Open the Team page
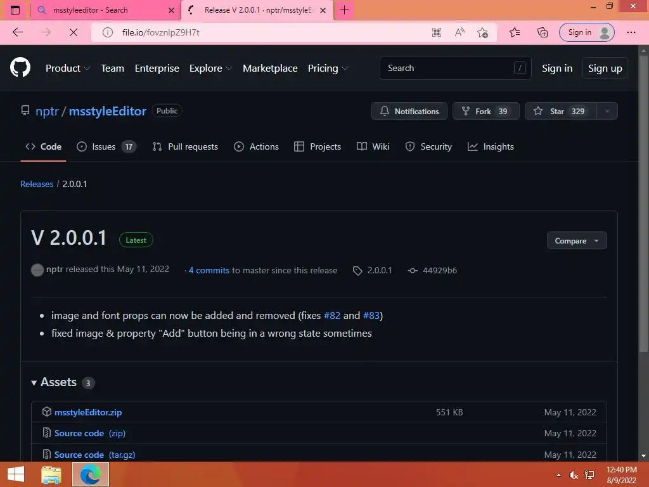This screenshot has height=487, width=649. tap(113, 68)
